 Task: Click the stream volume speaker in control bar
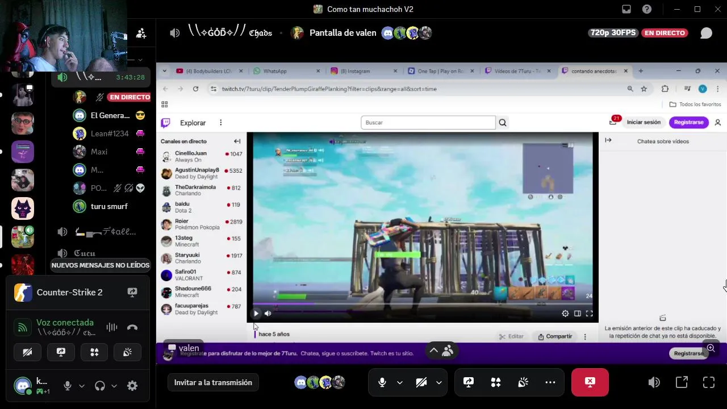click(x=654, y=382)
